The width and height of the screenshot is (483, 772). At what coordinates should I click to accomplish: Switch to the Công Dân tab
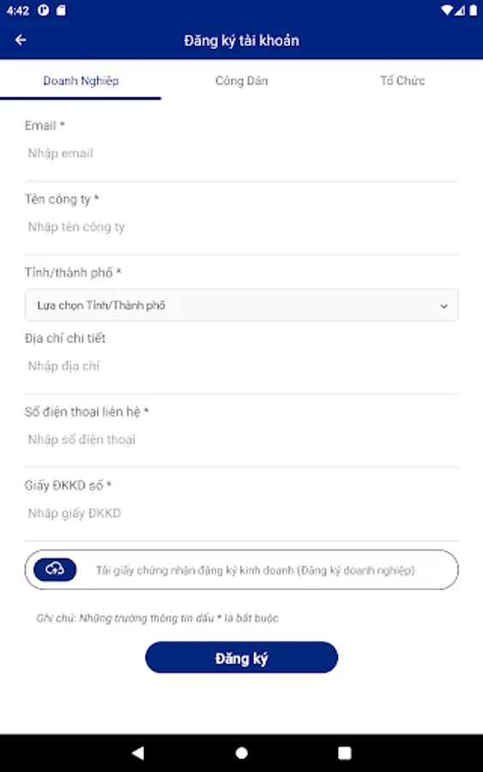click(x=241, y=81)
